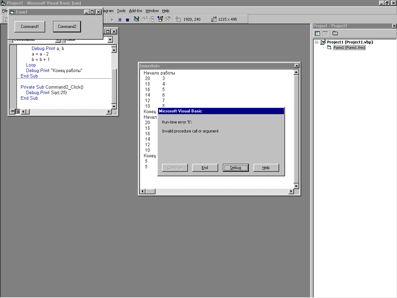397x298 pixels.
Task: Open the Properties Window toolbar icon
Action: 144,19
